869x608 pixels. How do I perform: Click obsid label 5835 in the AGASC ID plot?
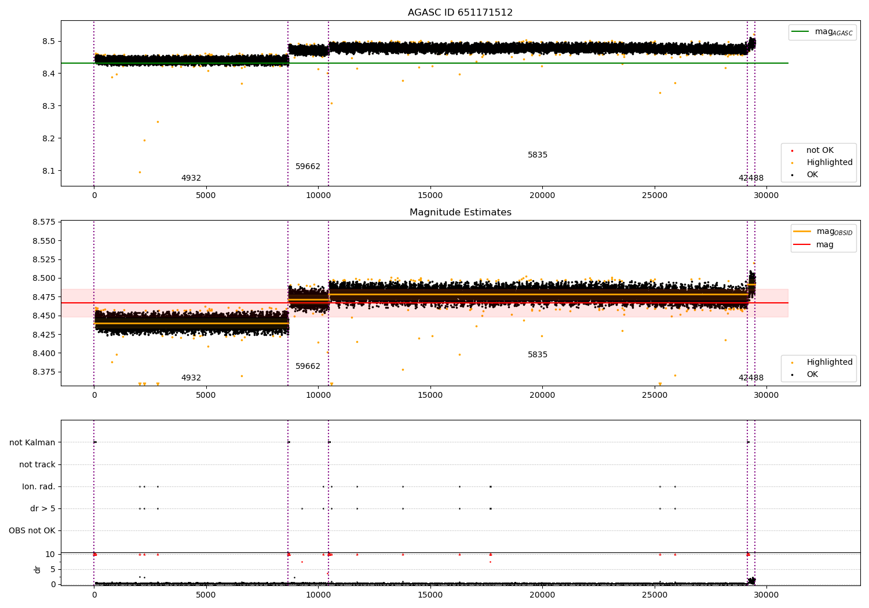538,155
